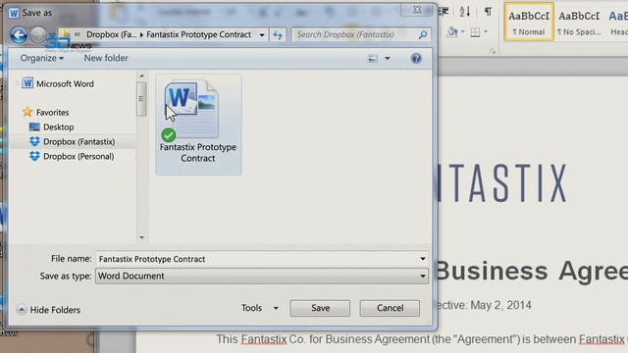The image size is (628, 353).
Task: Click the Save button
Action: tap(321, 308)
